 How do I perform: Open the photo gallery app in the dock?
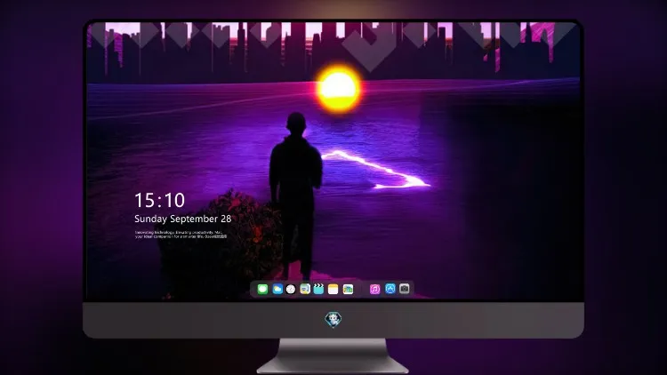click(348, 289)
